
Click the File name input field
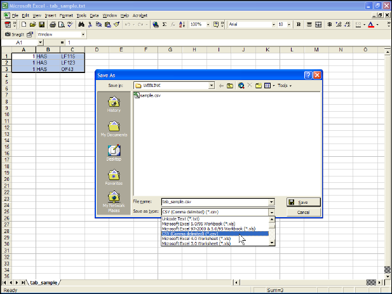click(215, 202)
